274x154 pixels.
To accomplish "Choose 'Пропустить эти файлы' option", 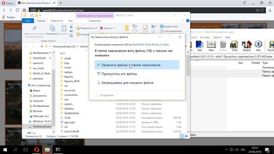I will 119,74.
